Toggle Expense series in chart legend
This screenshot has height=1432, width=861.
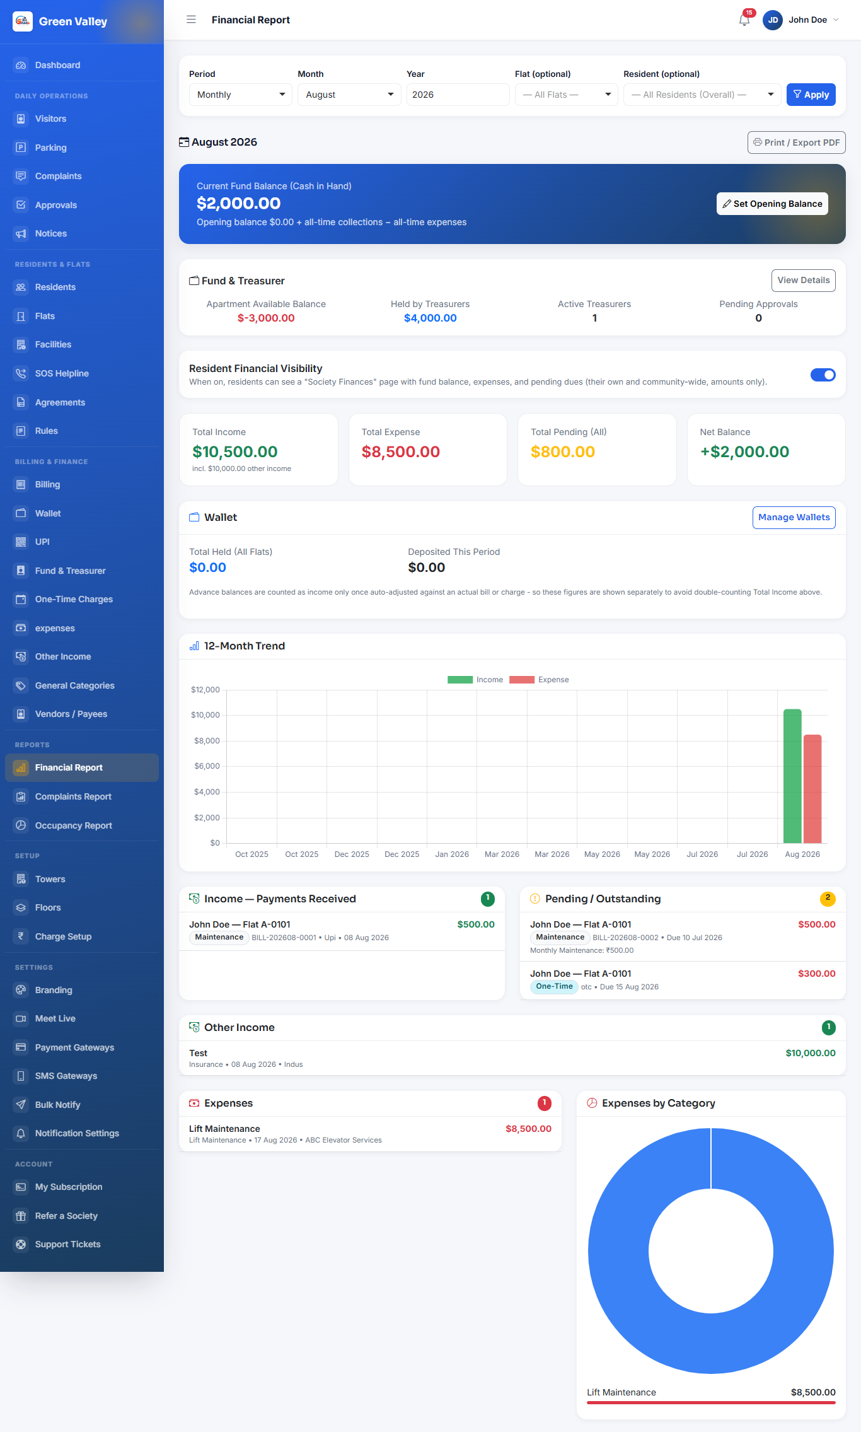tap(539, 680)
